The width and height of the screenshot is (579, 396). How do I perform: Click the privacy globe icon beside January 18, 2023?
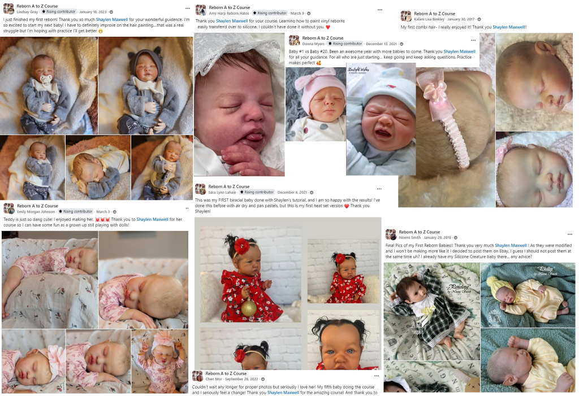[111, 12]
